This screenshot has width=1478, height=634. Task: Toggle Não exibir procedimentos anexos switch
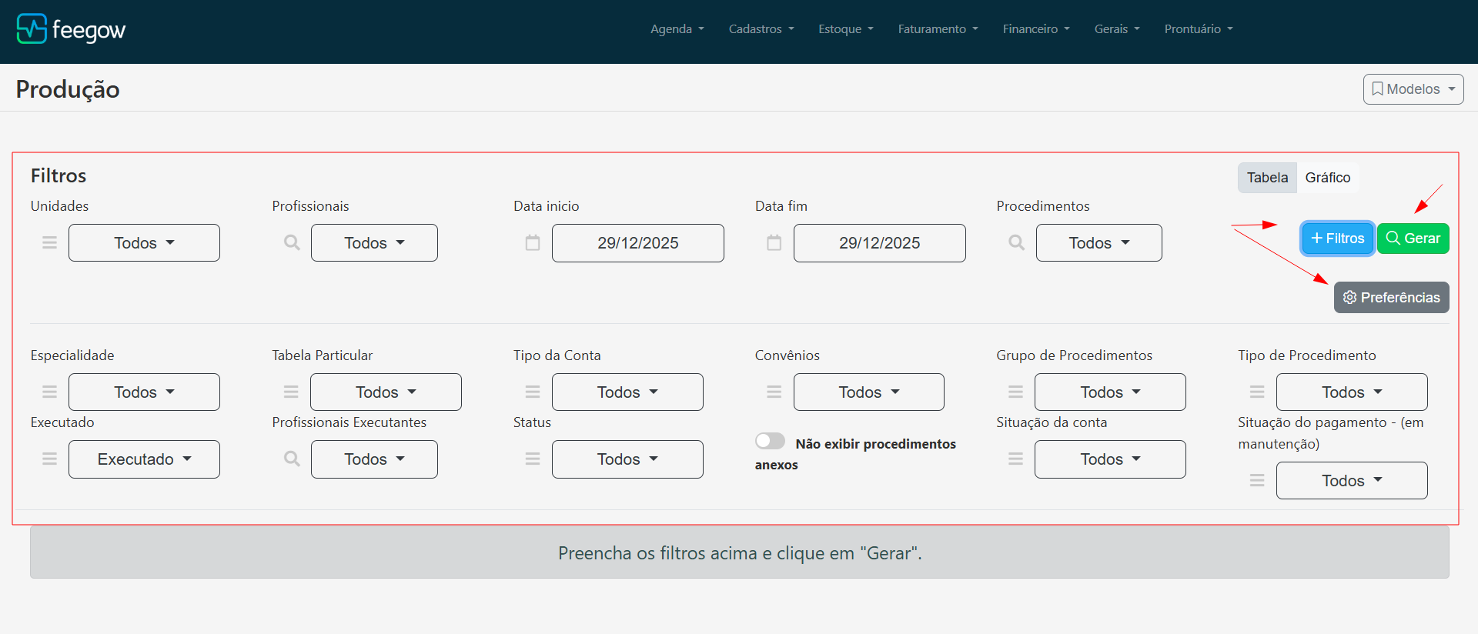click(x=770, y=441)
